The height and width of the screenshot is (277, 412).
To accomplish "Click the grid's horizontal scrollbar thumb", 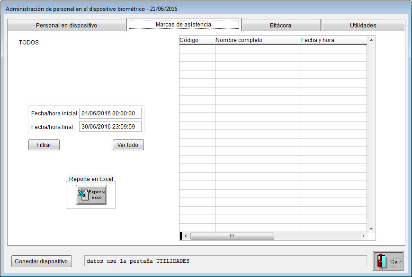I will pos(232,236).
